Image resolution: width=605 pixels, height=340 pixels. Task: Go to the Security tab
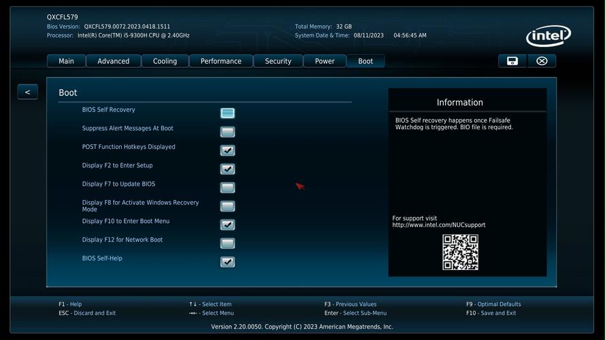tap(278, 61)
